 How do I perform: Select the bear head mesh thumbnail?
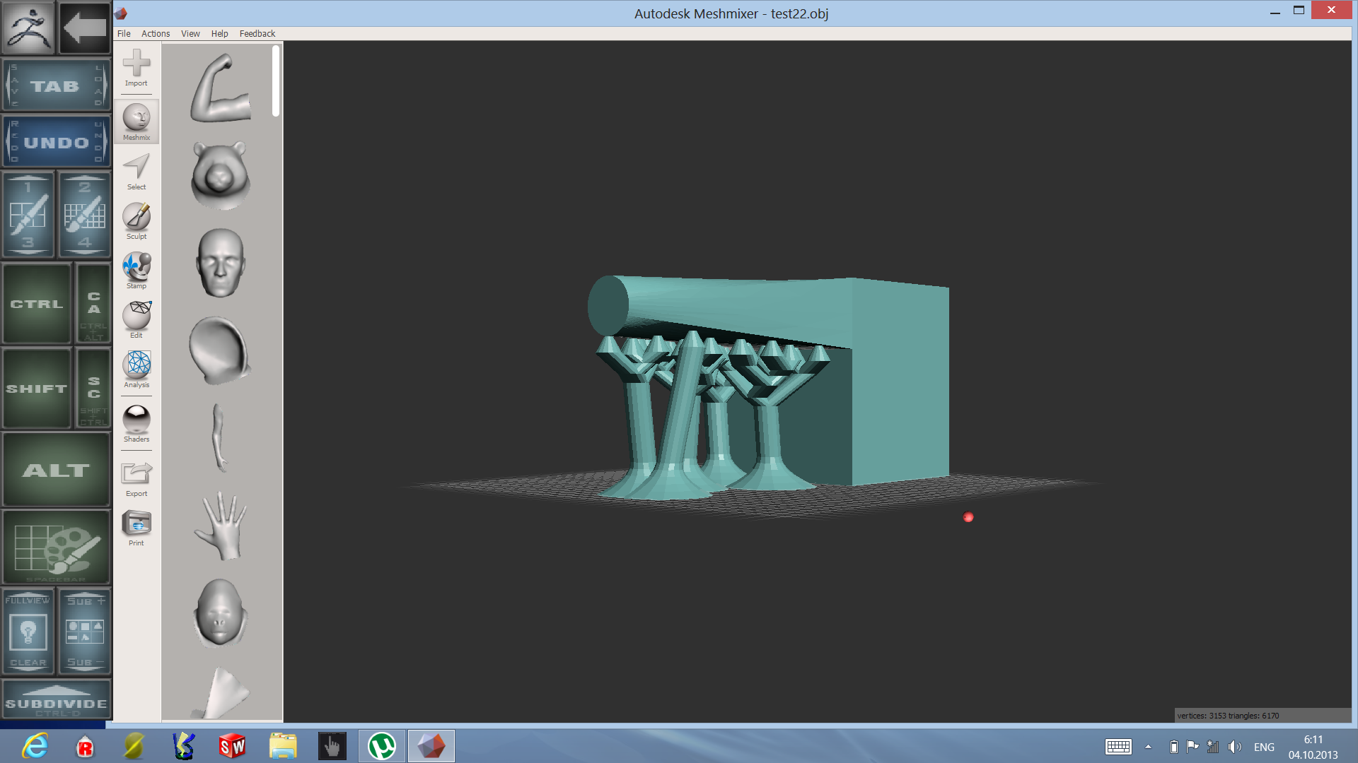pos(220,175)
